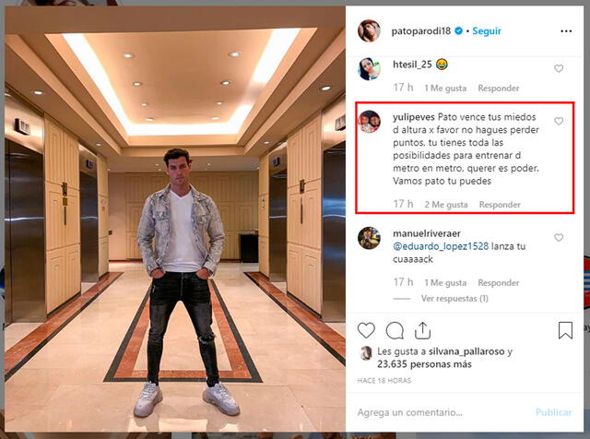Follow patoparodi18 with Seguir
Image resolution: width=590 pixels, height=439 pixels.
487,31
